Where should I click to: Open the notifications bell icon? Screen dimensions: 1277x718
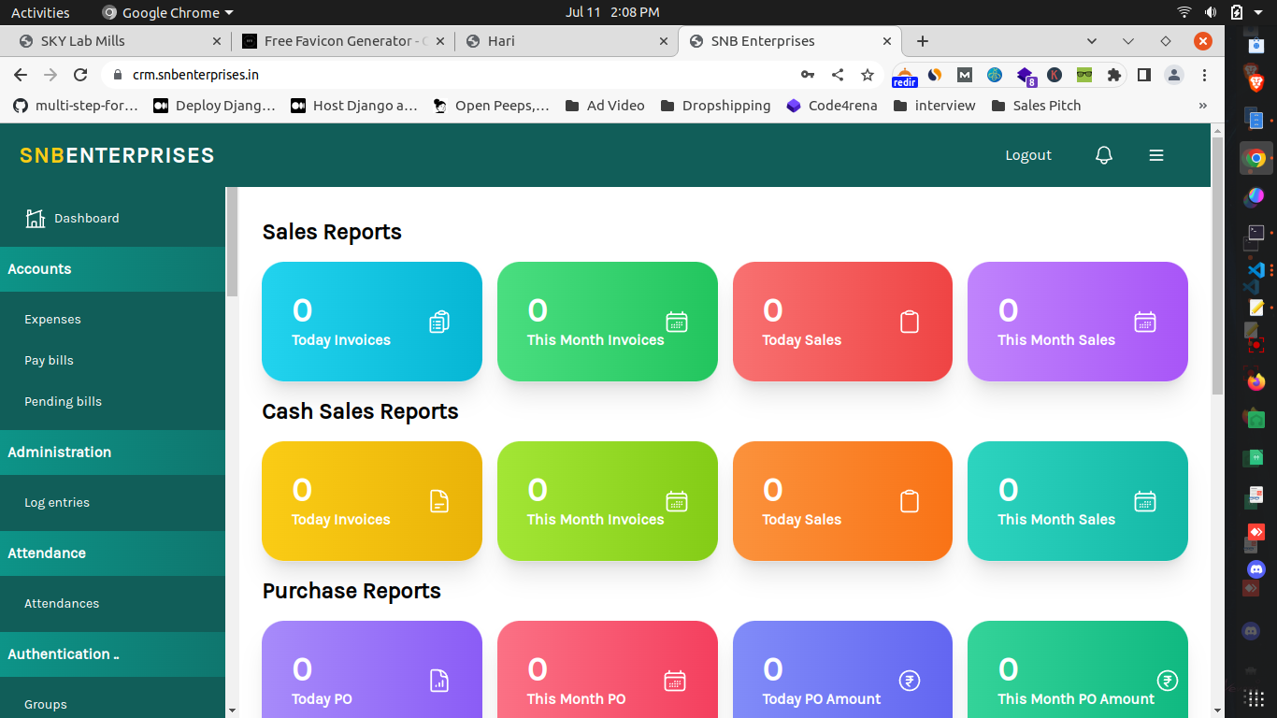tap(1104, 155)
